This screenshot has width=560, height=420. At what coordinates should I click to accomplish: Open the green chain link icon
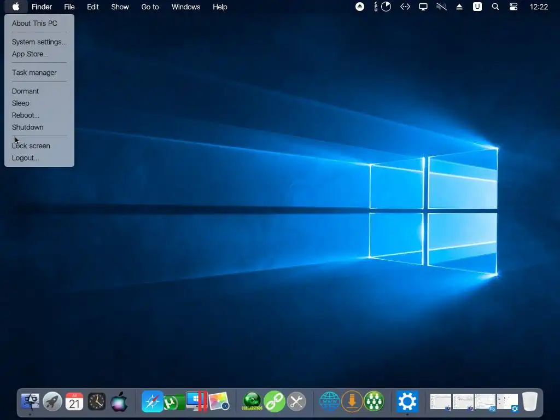point(275,401)
